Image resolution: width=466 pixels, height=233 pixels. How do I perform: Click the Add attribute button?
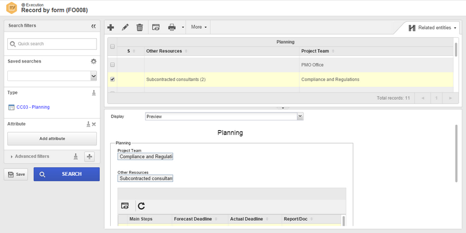[x=52, y=139]
